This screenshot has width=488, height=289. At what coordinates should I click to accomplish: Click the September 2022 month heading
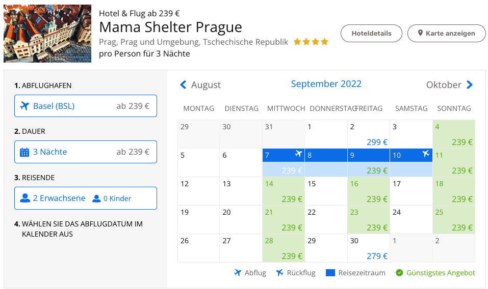pos(326,84)
